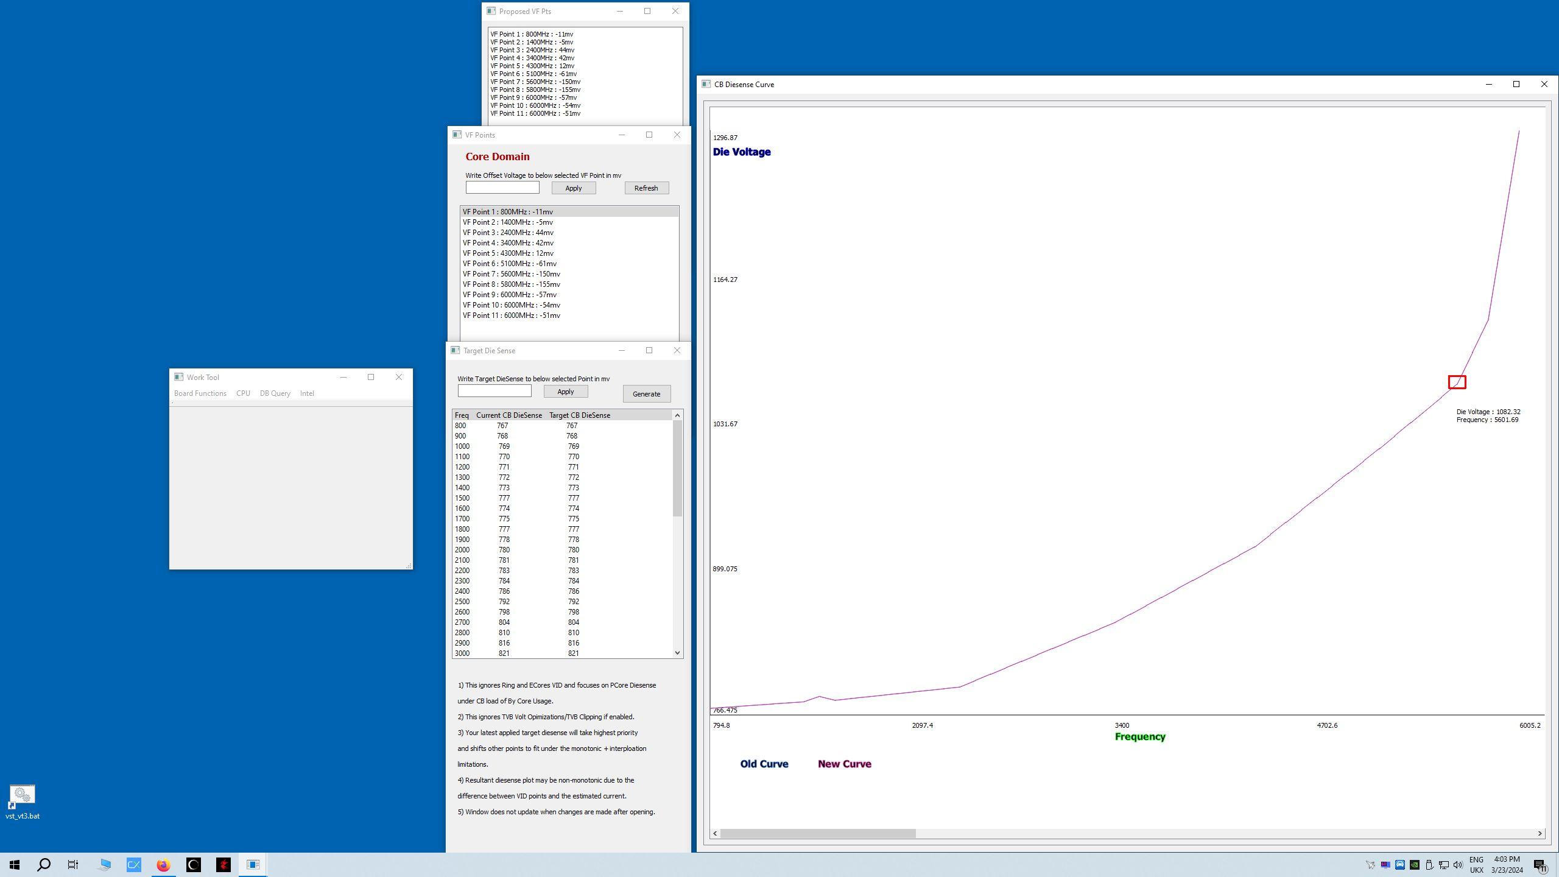This screenshot has height=877, width=1559.
Task: Open Firefox from the taskbar
Action: 163,865
